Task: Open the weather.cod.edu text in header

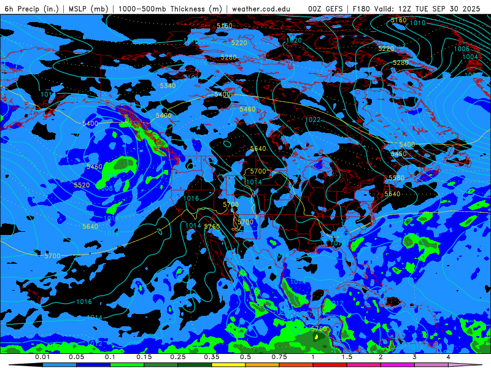Action: coord(261,9)
